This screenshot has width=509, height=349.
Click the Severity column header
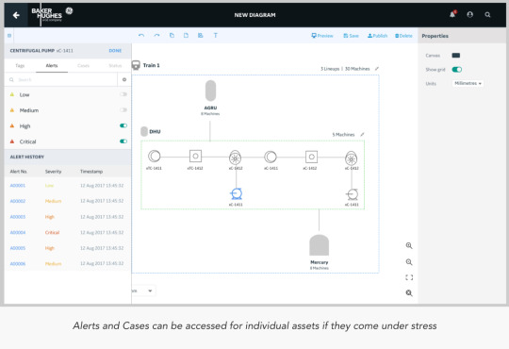pos(53,172)
